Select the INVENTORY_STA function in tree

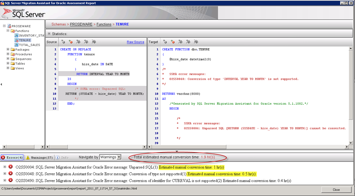pos(32,36)
